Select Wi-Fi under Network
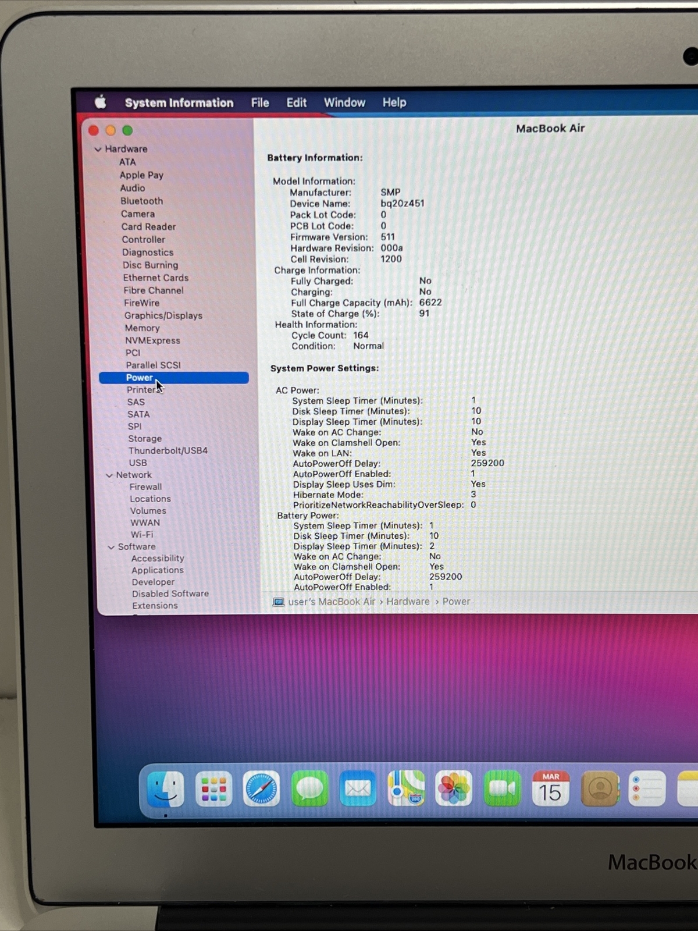Viewport: 698px width, 931px height. [x=142, y=535]
